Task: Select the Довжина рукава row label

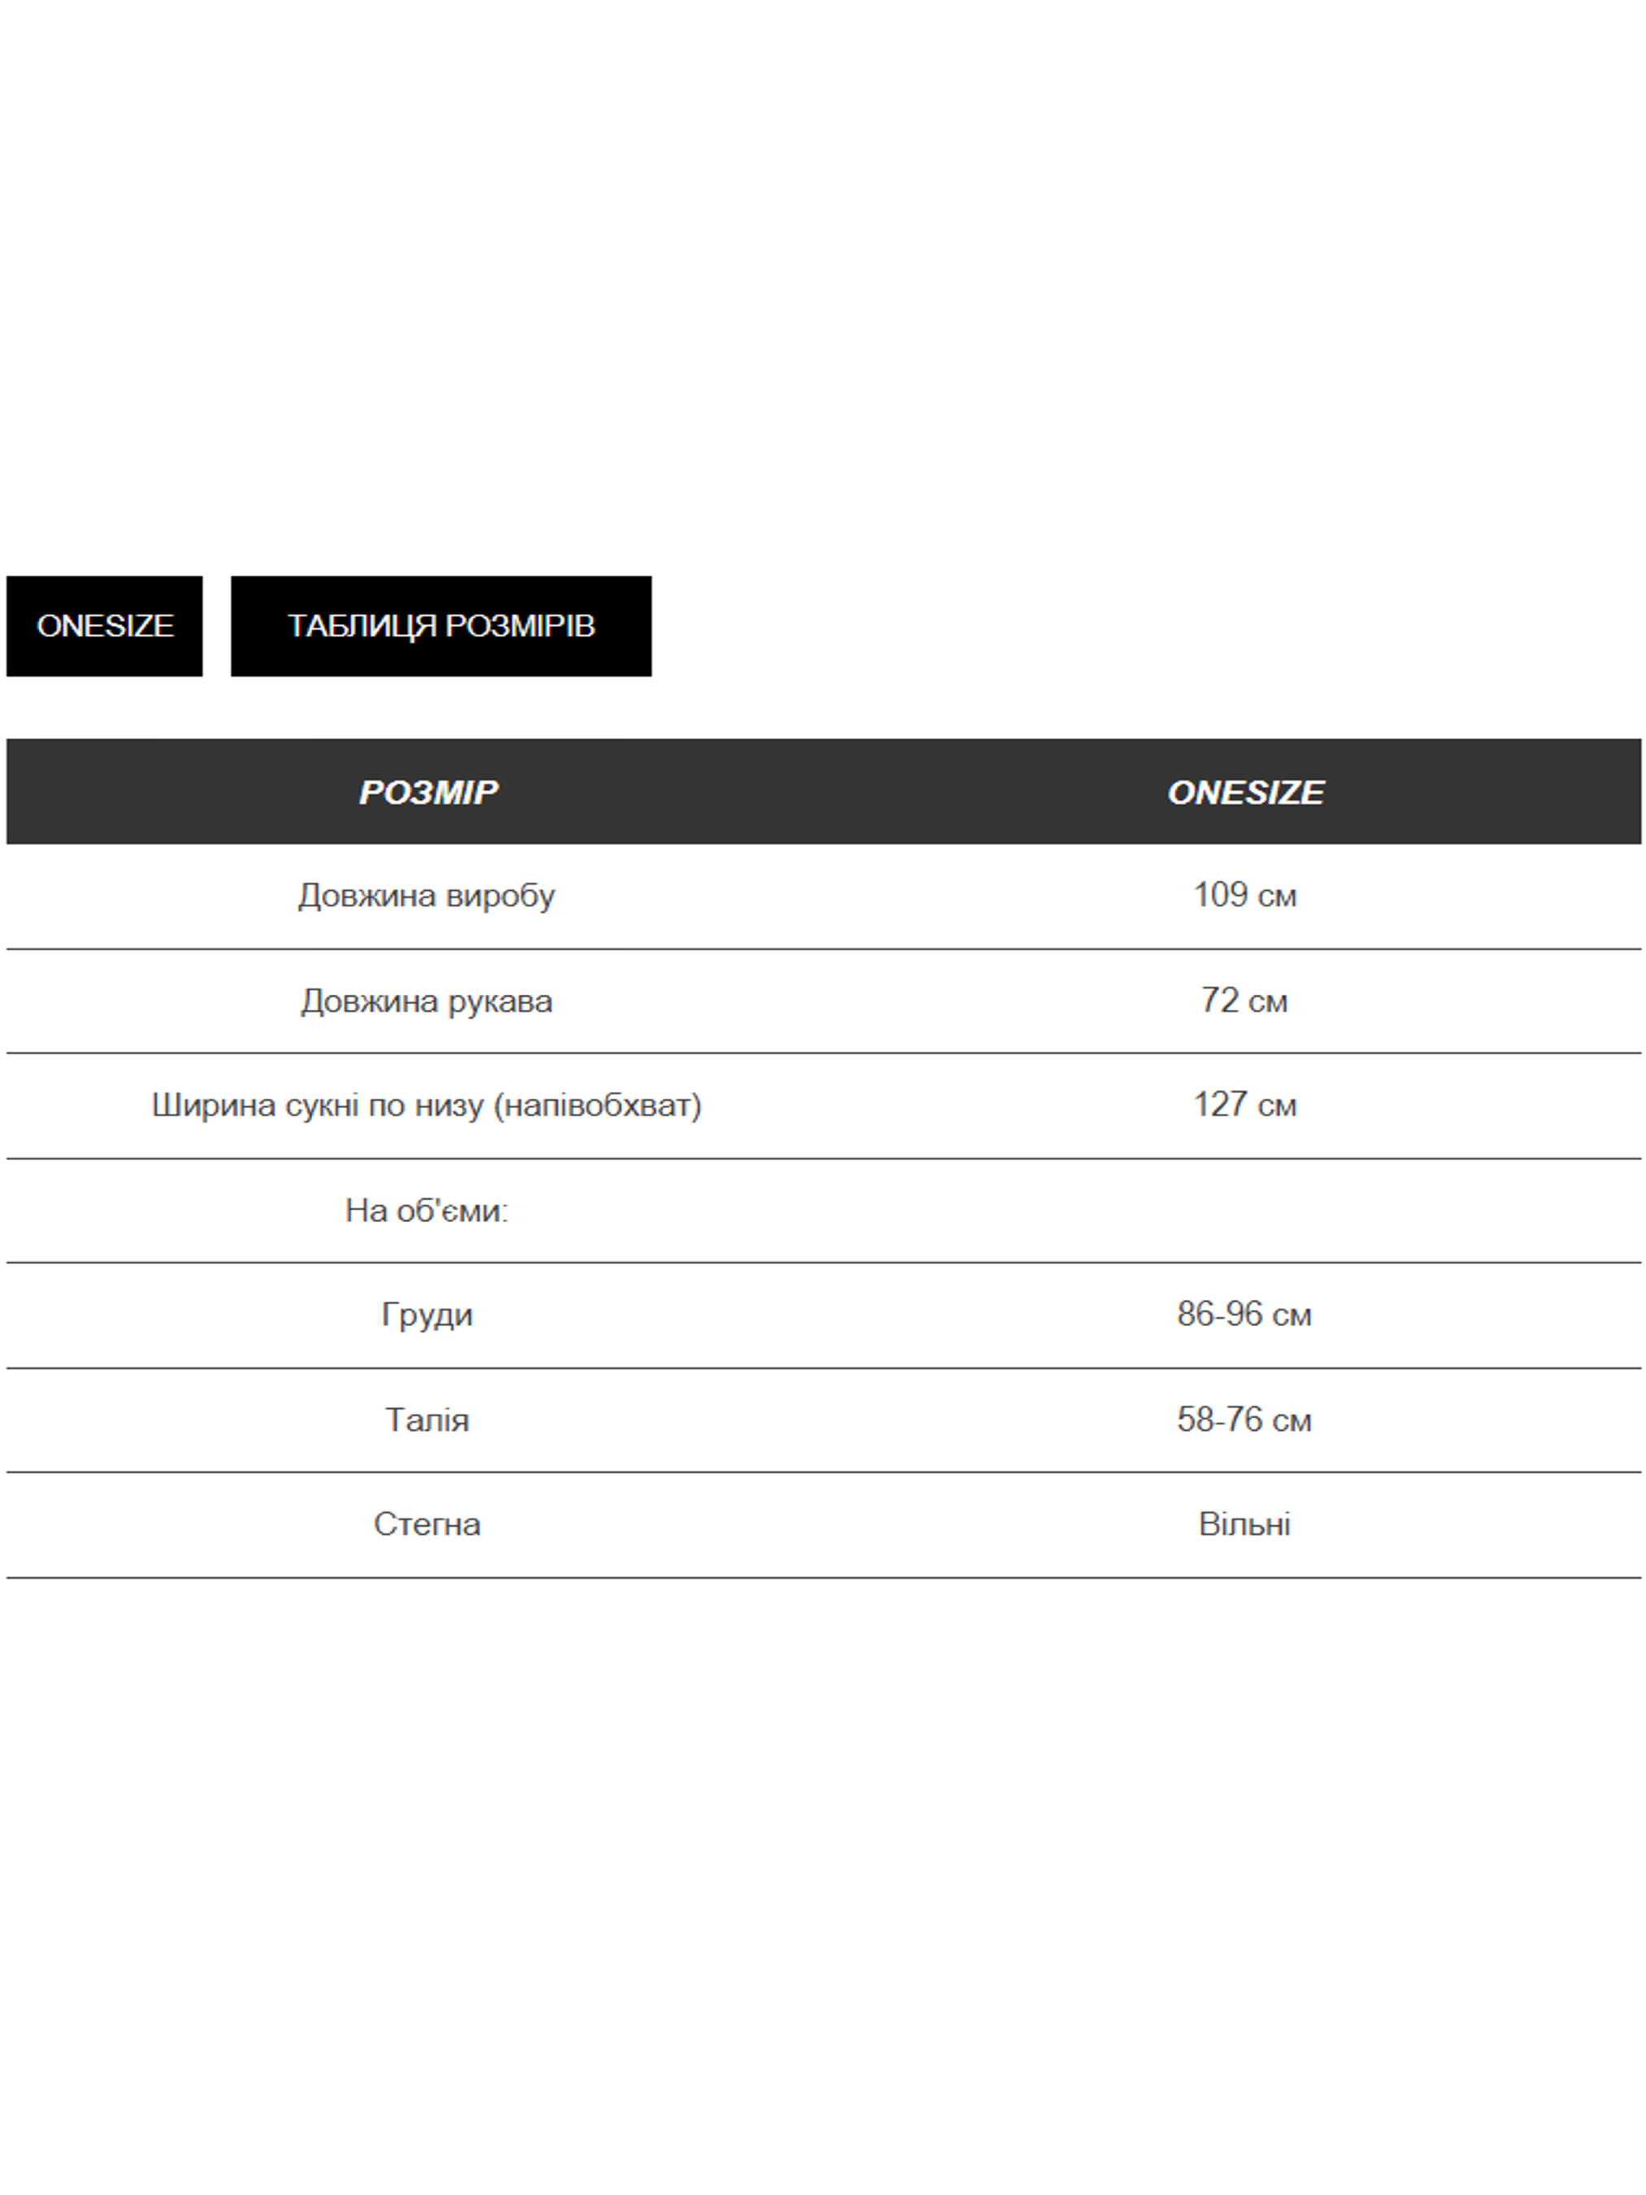Action: (x=427, y=1002)
